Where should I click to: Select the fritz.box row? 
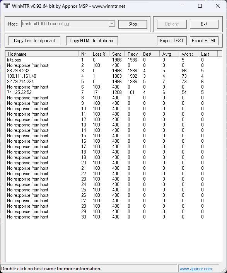[114, 60]
